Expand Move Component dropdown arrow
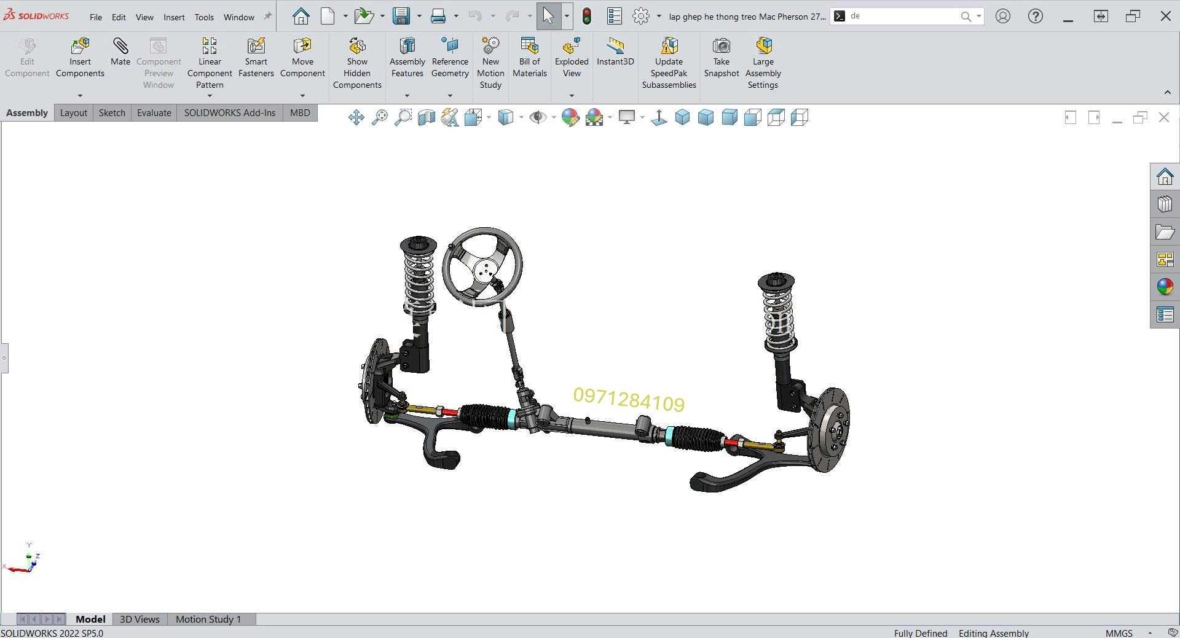This screenshot has height=638, width=1180. (x=302, y=96)
